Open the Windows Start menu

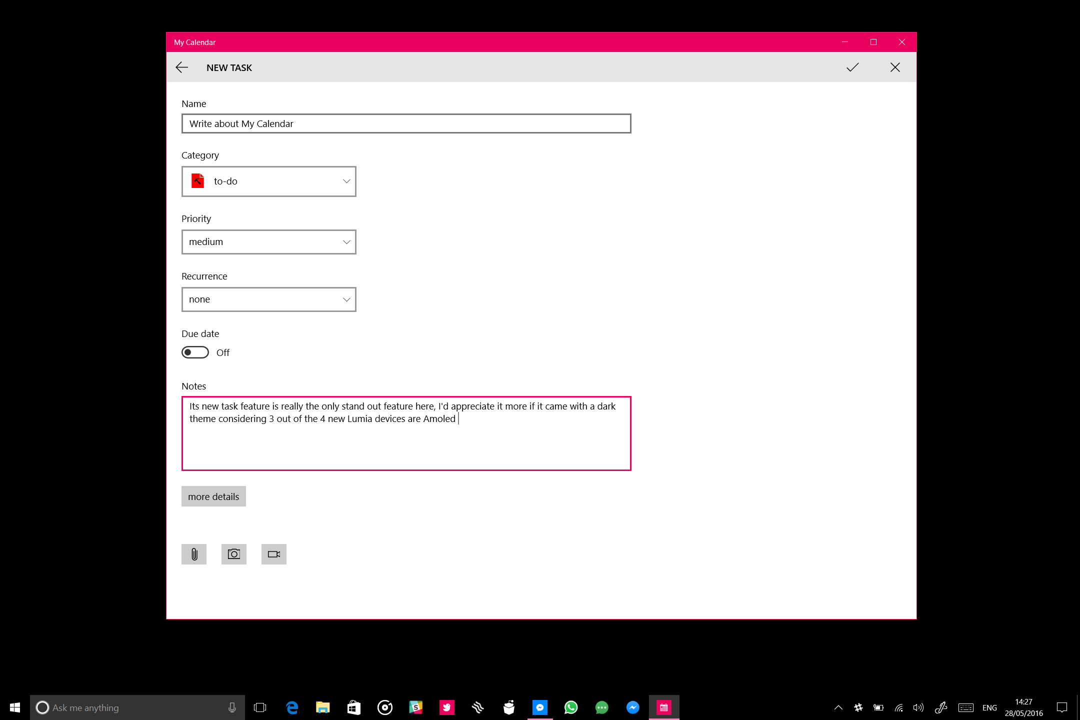15,707
